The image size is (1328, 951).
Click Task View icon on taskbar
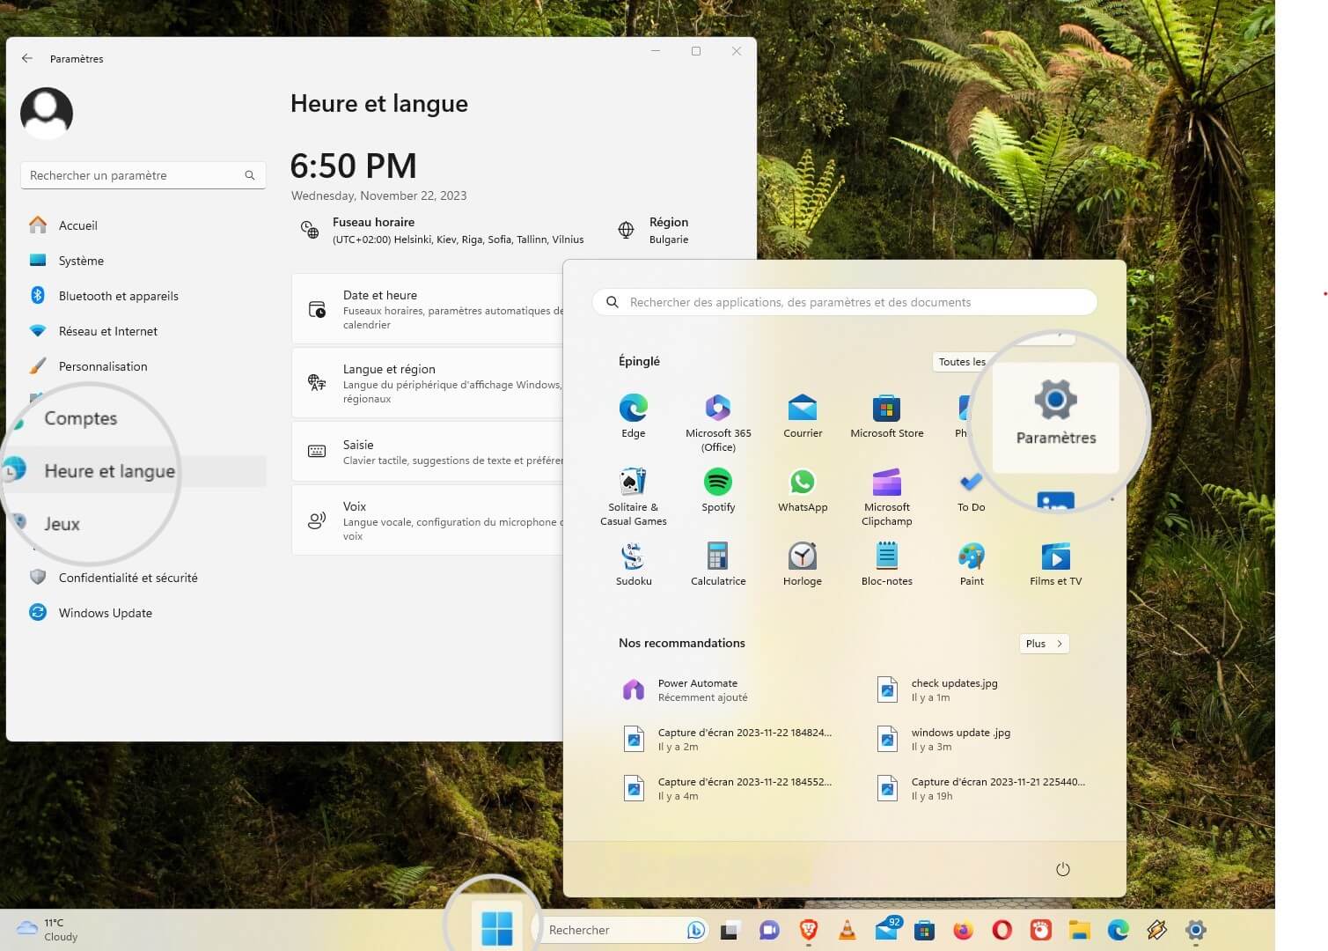730,930
